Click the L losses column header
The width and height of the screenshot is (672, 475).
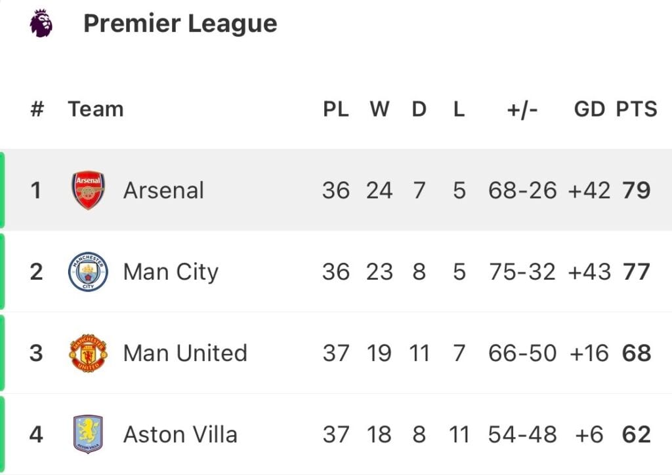click(459, 109)
